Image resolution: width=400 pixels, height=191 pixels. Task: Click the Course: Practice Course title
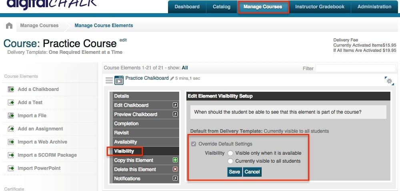pyautogui.click(x=60, y=43)
